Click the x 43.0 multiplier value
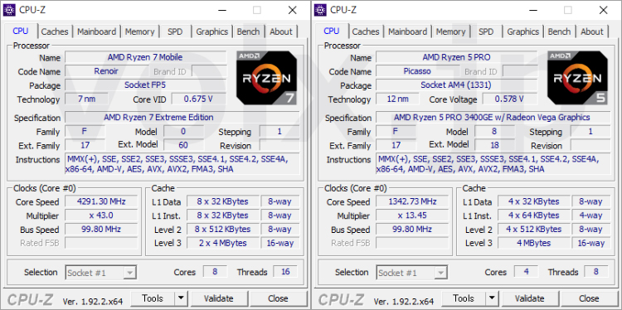Image resolution: width=622 pixels, height=310 pixels. (101, 216)
